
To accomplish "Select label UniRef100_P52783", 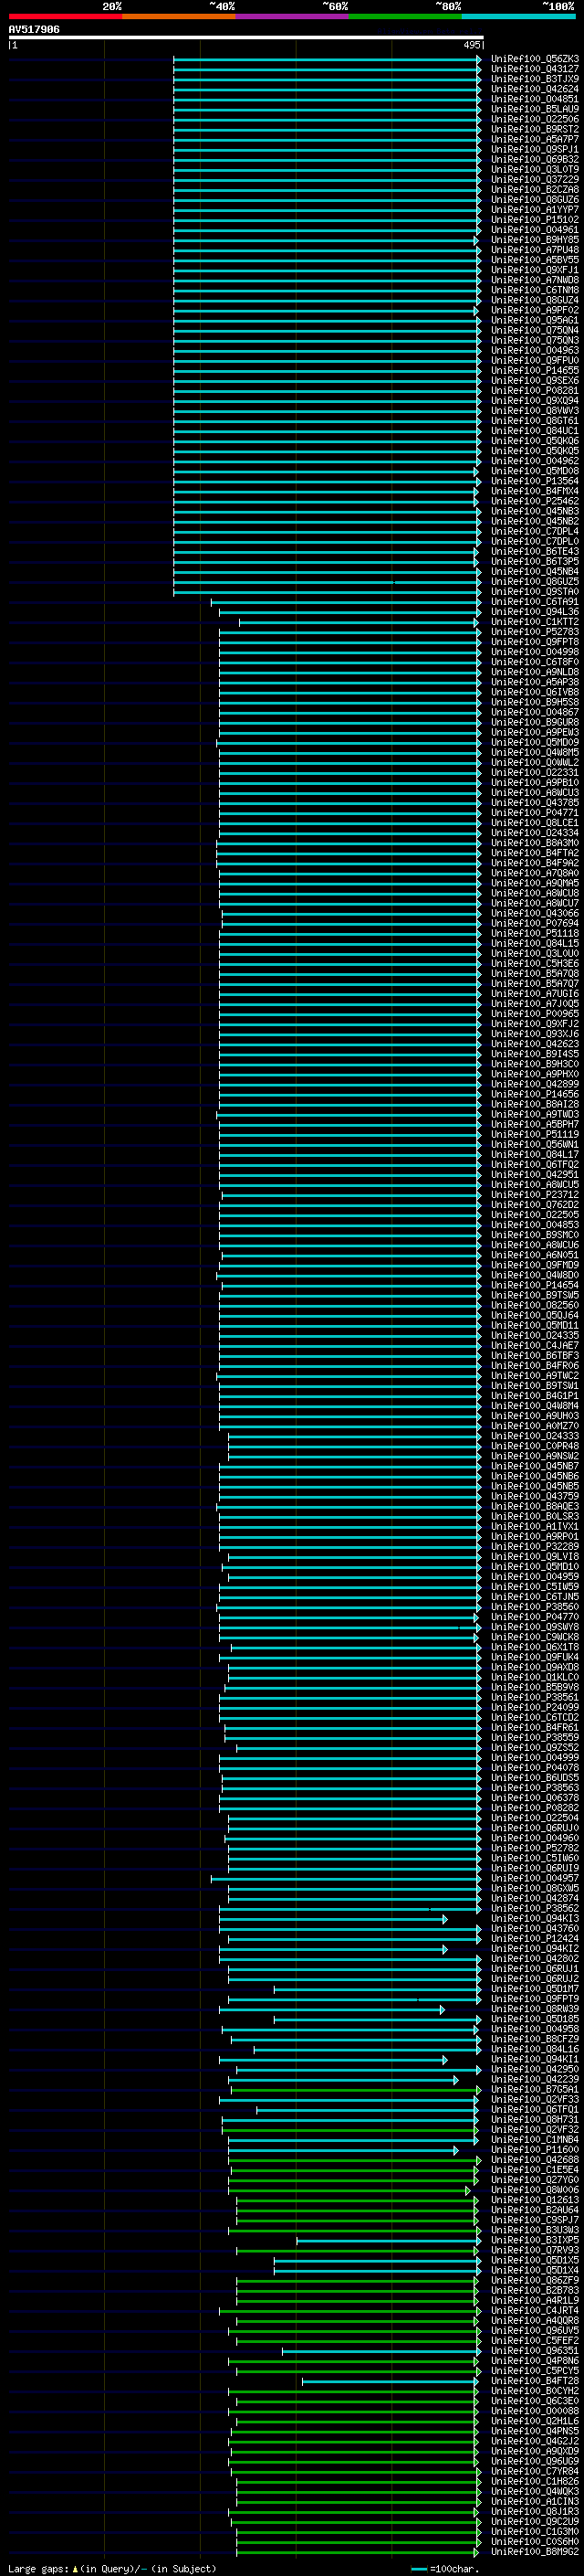I will point(534,632).
